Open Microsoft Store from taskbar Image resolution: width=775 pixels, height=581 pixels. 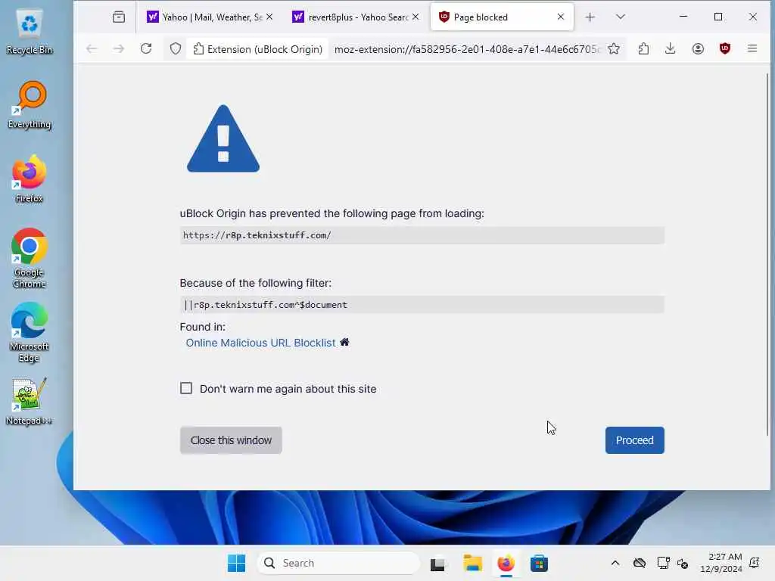click(x=539, y=563)
